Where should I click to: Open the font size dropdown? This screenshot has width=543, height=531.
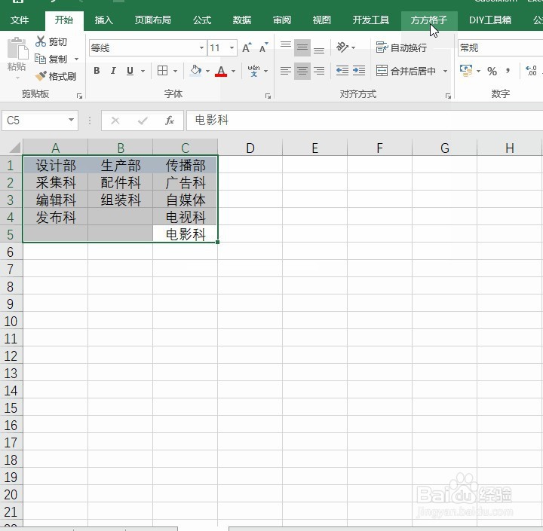pyautogui.click(x=232, y=47)
